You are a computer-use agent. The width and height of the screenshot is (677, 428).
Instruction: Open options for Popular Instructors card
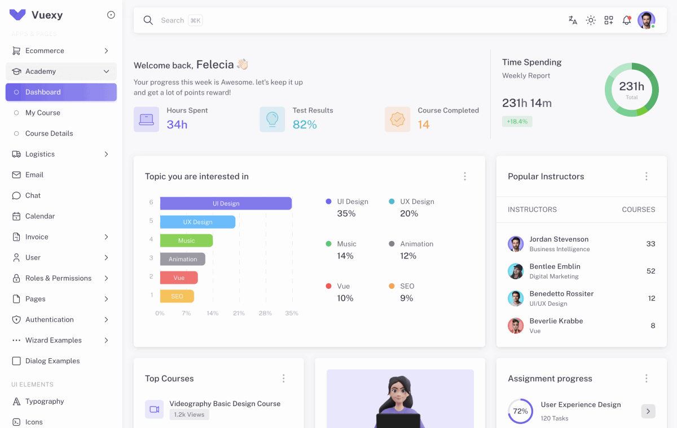pyautogui.click(x=646, y=176)
